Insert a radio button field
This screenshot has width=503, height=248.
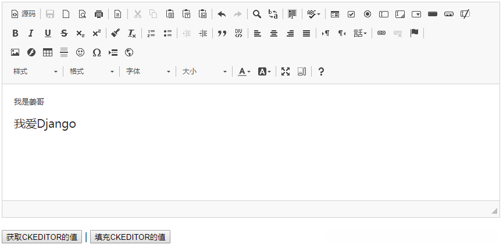[x=368, y=14]
